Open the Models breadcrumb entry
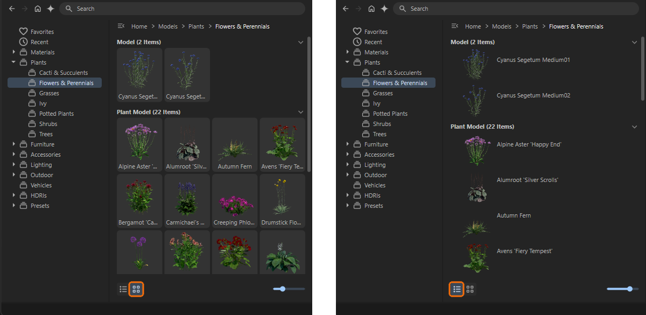 pos(167,26)
